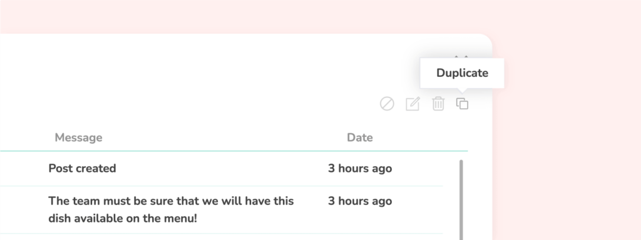Click the small arrow pointer under Duplicate tooltip
The width and height of the screenshot is (641, 240).
click(x=462, y=90)
